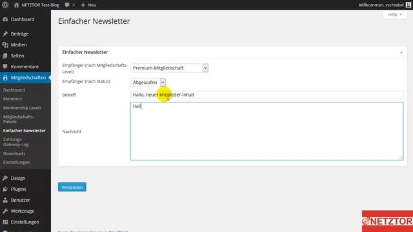
Task: Click the user avatar in top right
Action: tap(408, 5)
